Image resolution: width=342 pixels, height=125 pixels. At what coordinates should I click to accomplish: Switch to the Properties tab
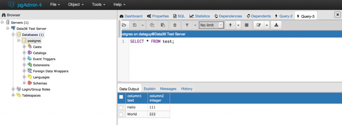tap(158, 16)
